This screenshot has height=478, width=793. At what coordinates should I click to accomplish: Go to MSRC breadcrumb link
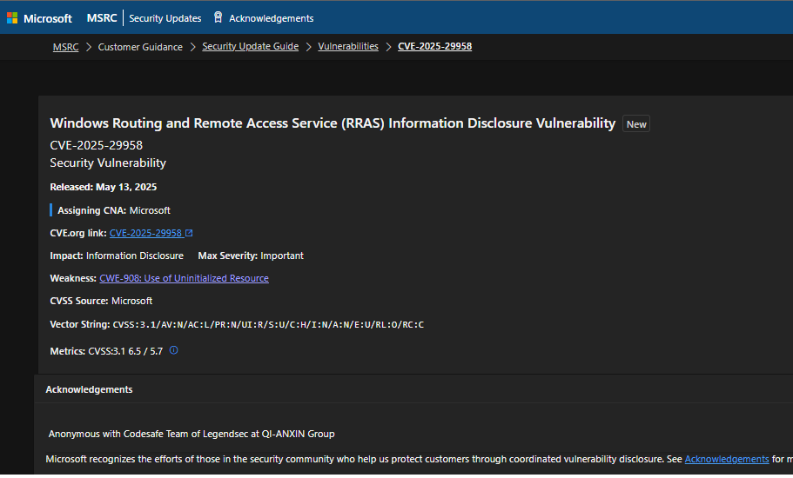[x=64, y=47]
